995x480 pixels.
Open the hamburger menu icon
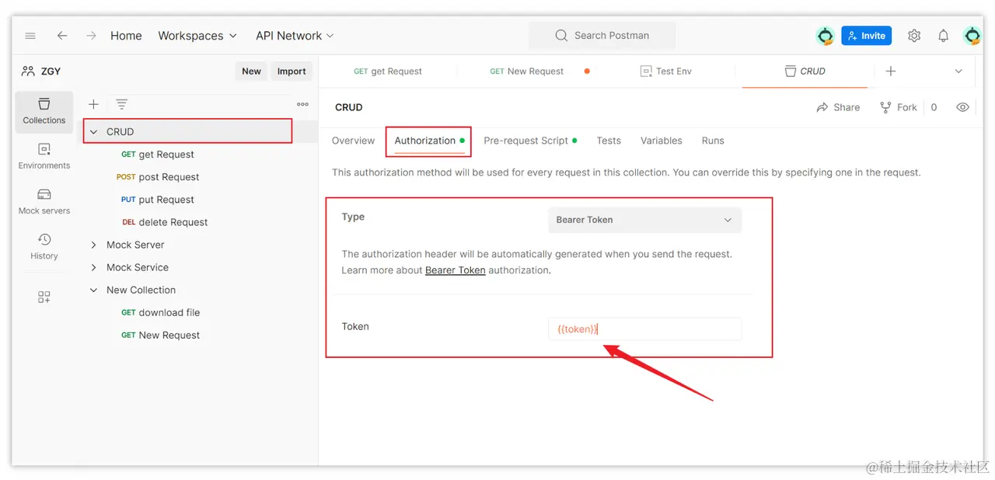[x=30, y=36]
